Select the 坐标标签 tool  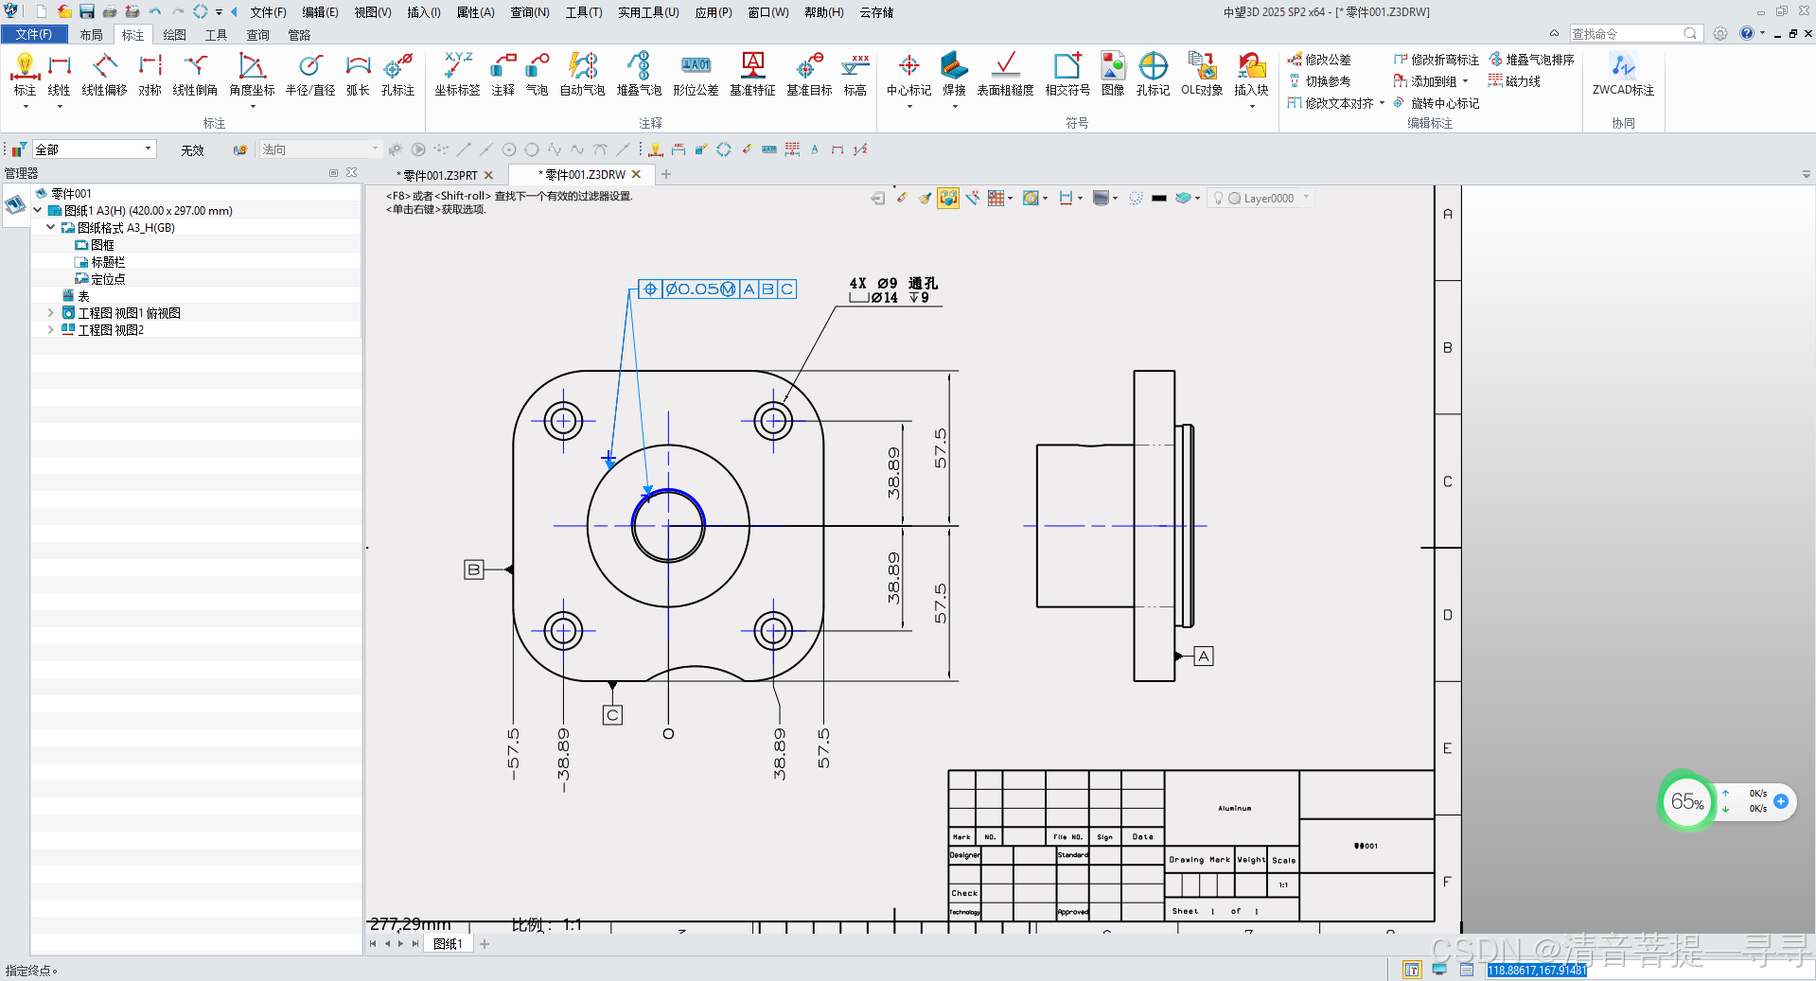point(457,74)
